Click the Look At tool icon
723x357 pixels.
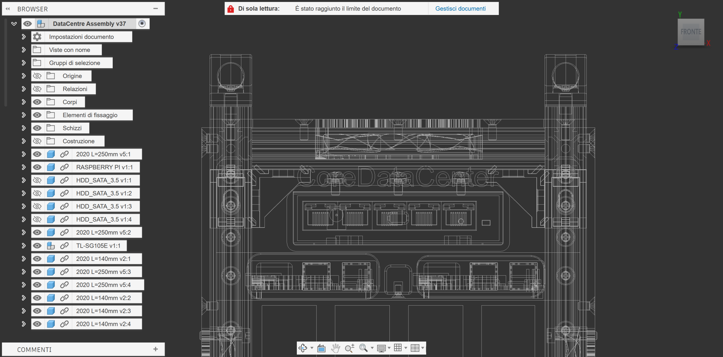[321, 348]
